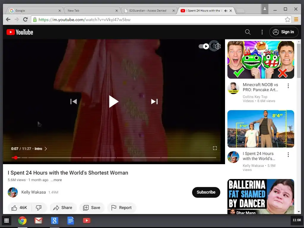The width and height of the screenshot is (304, 228).
Task: Click the Sign in button
Action: pyautogui.click(x=284, y=32)
